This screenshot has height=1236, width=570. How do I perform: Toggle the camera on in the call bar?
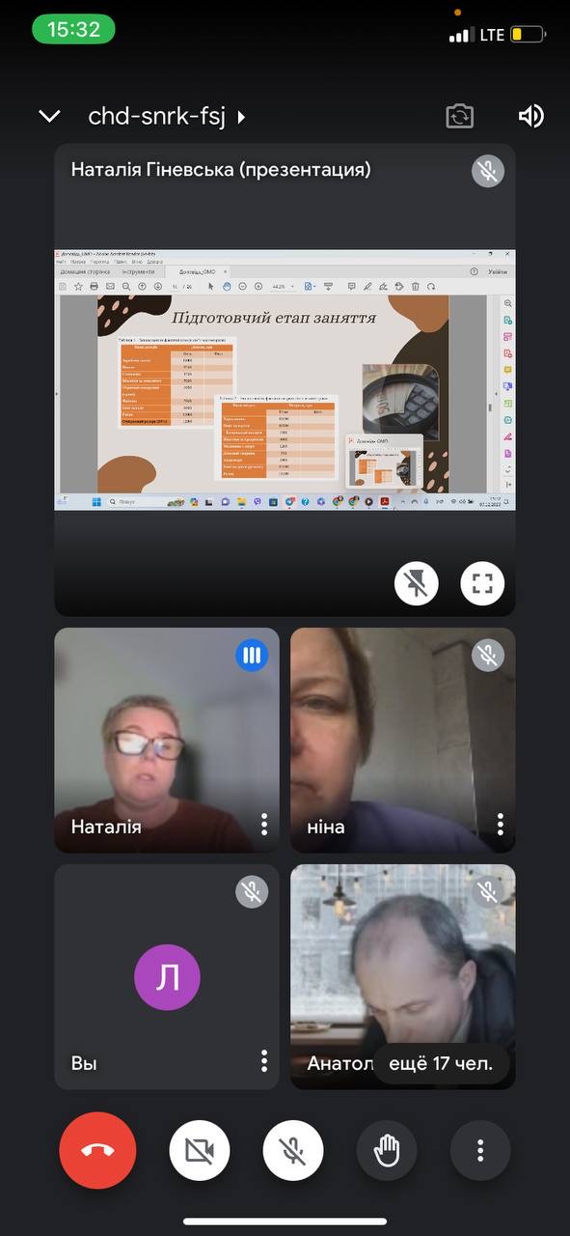[200, 1150]
